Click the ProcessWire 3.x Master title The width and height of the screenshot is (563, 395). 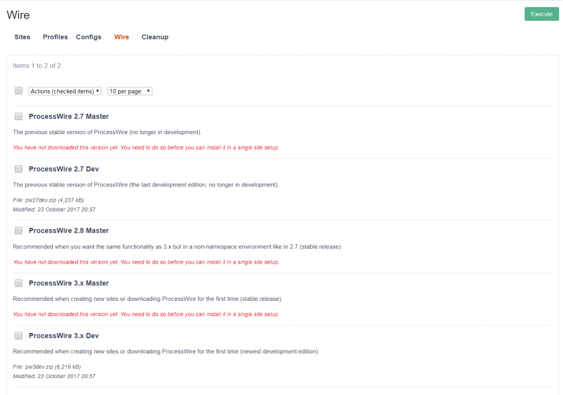click(x=69, y=283)
